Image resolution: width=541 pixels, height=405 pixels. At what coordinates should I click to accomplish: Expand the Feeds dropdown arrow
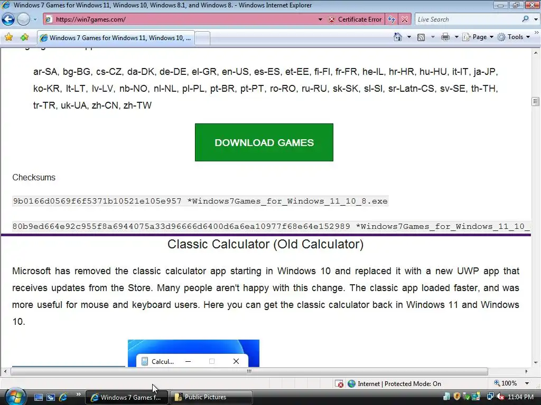[433, 37]
